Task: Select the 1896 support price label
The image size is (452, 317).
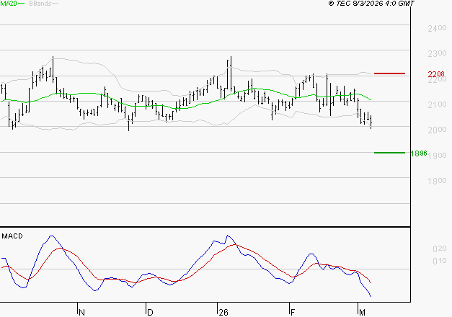Action: (419, 153)
